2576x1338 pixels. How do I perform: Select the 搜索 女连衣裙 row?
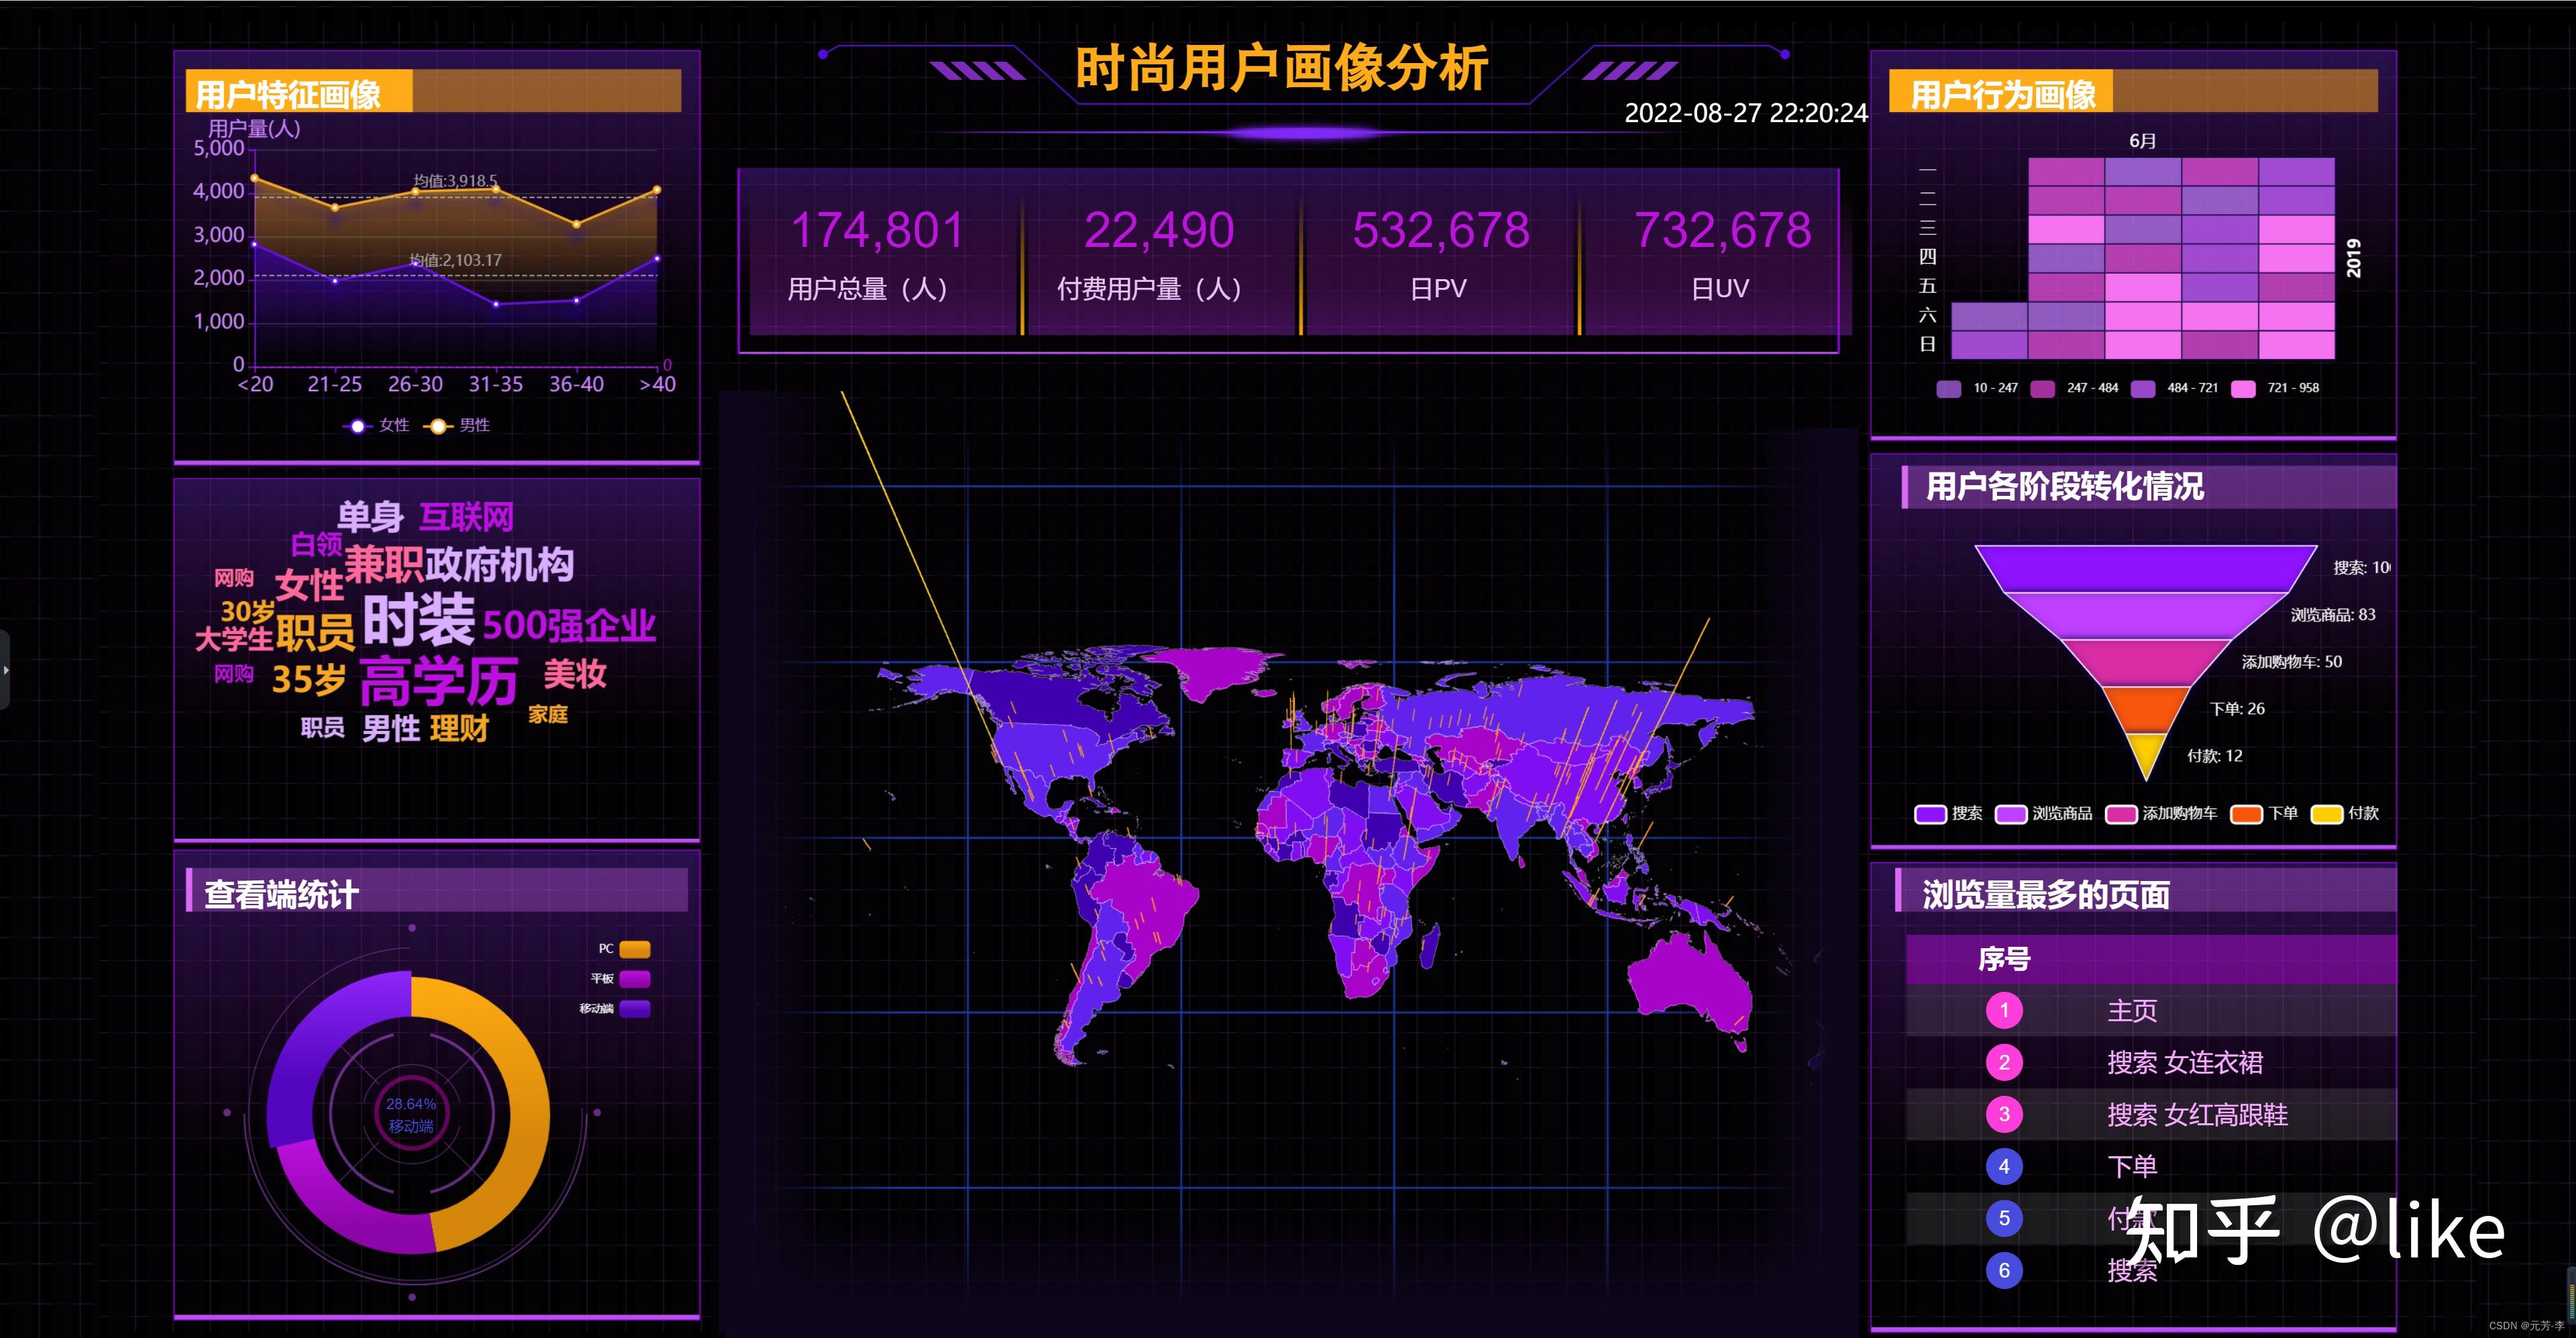pos(2151,1062)
